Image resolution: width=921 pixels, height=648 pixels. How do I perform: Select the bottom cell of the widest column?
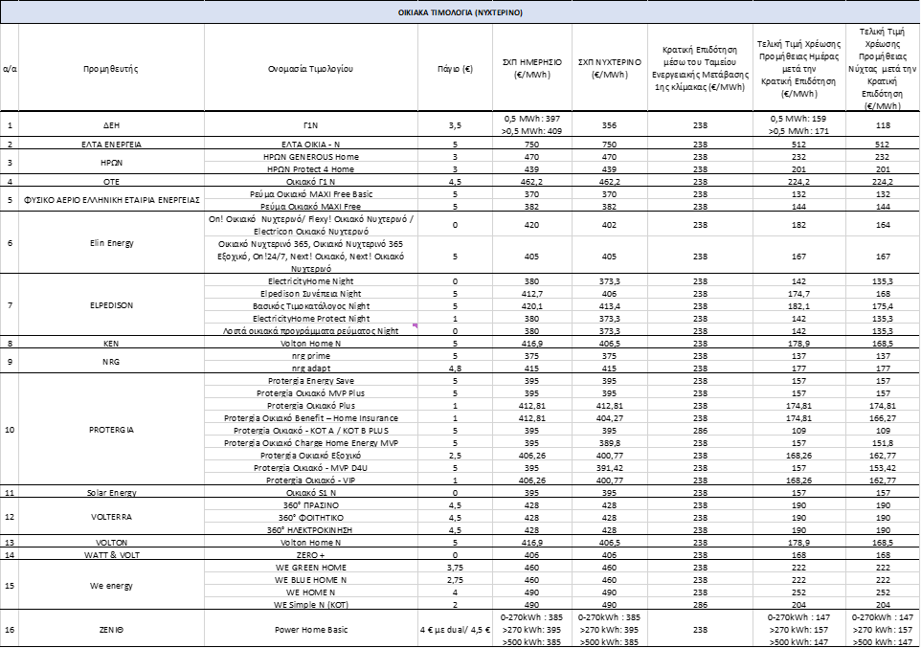[x=311, y=627]
